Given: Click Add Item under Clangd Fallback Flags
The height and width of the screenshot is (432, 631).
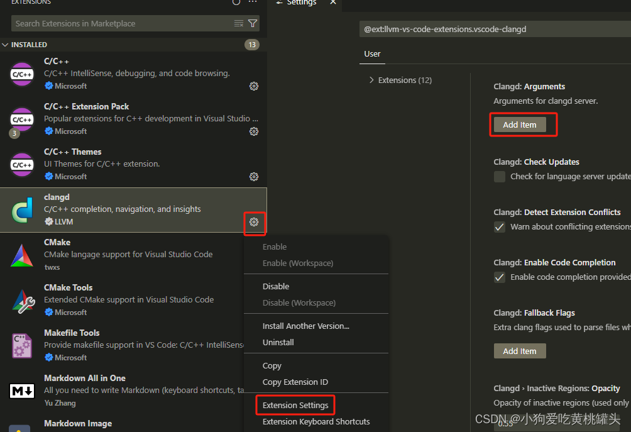Looking at the screenshot, I should click(519, 350).
